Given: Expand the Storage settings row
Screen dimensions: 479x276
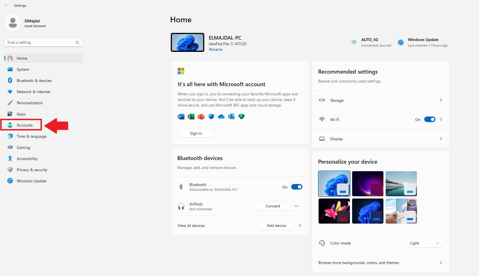Looking at the screenshot, I should (x=380, y=100).
